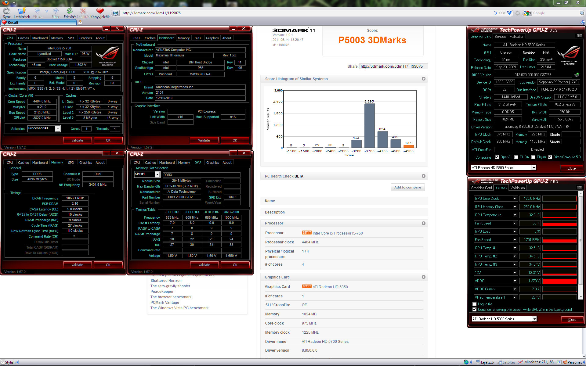Click the Share URL field
This screenshot has height=366, width=586.
[394, 66]
